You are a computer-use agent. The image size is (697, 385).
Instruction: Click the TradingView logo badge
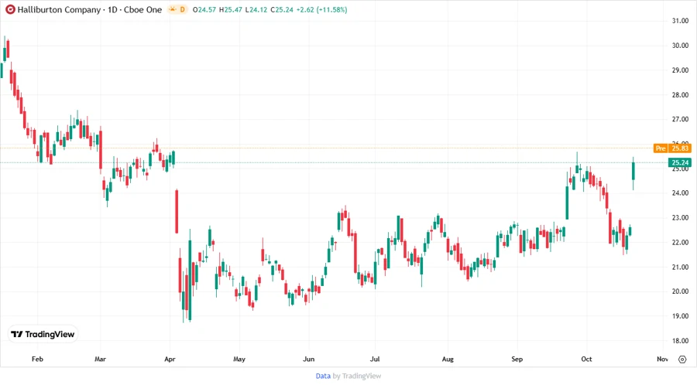(x=43, y=335)
